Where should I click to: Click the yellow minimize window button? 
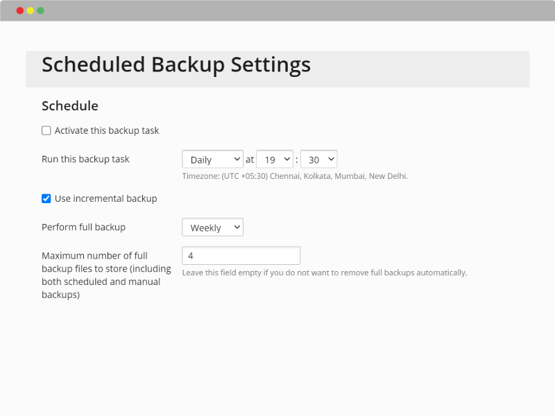point(31,10)
